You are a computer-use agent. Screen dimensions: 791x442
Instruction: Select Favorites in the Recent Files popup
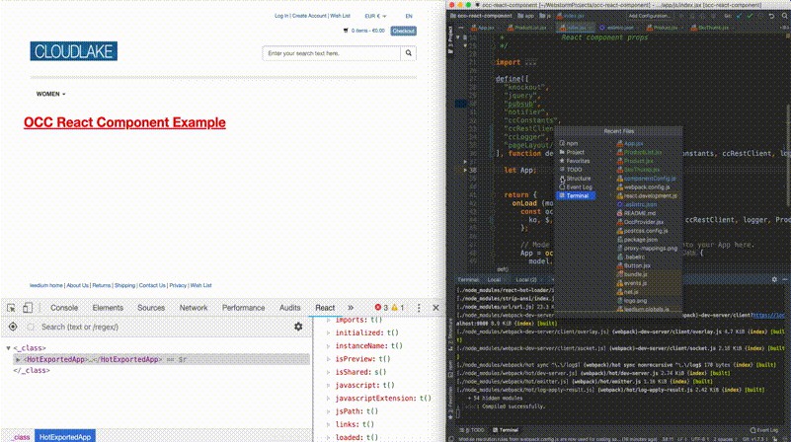tap(575, 161)
